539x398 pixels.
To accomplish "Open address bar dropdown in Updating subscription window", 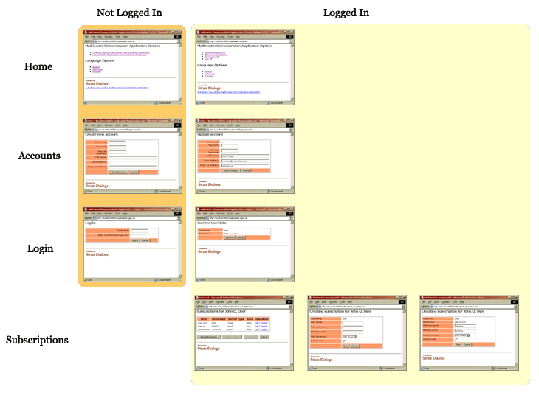I will coord(515,307).
